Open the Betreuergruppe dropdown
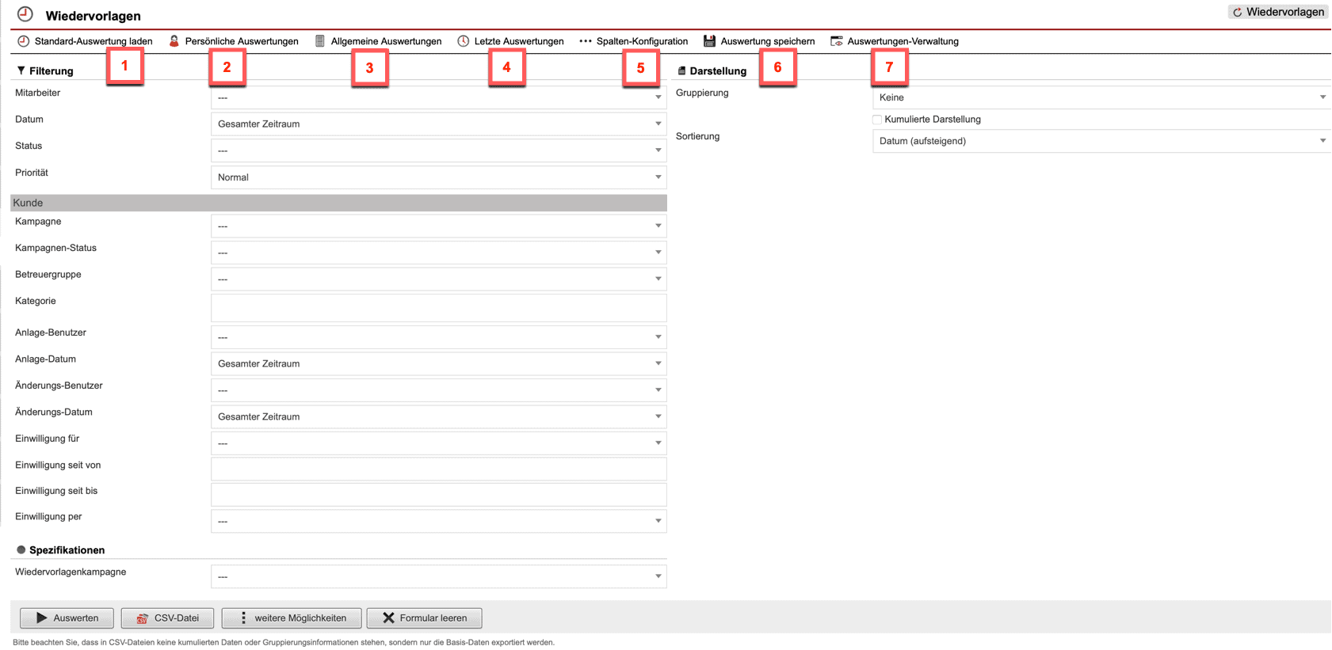 tap(438, 279)
